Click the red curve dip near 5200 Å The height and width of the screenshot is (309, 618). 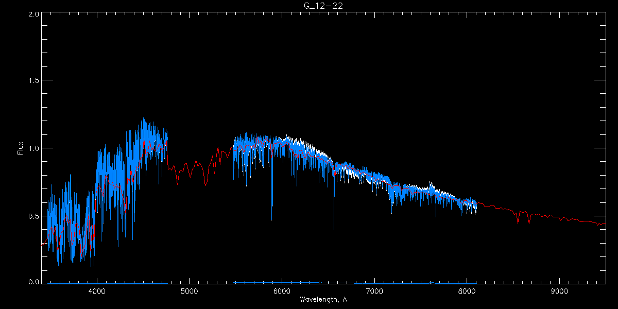point(205,184)
